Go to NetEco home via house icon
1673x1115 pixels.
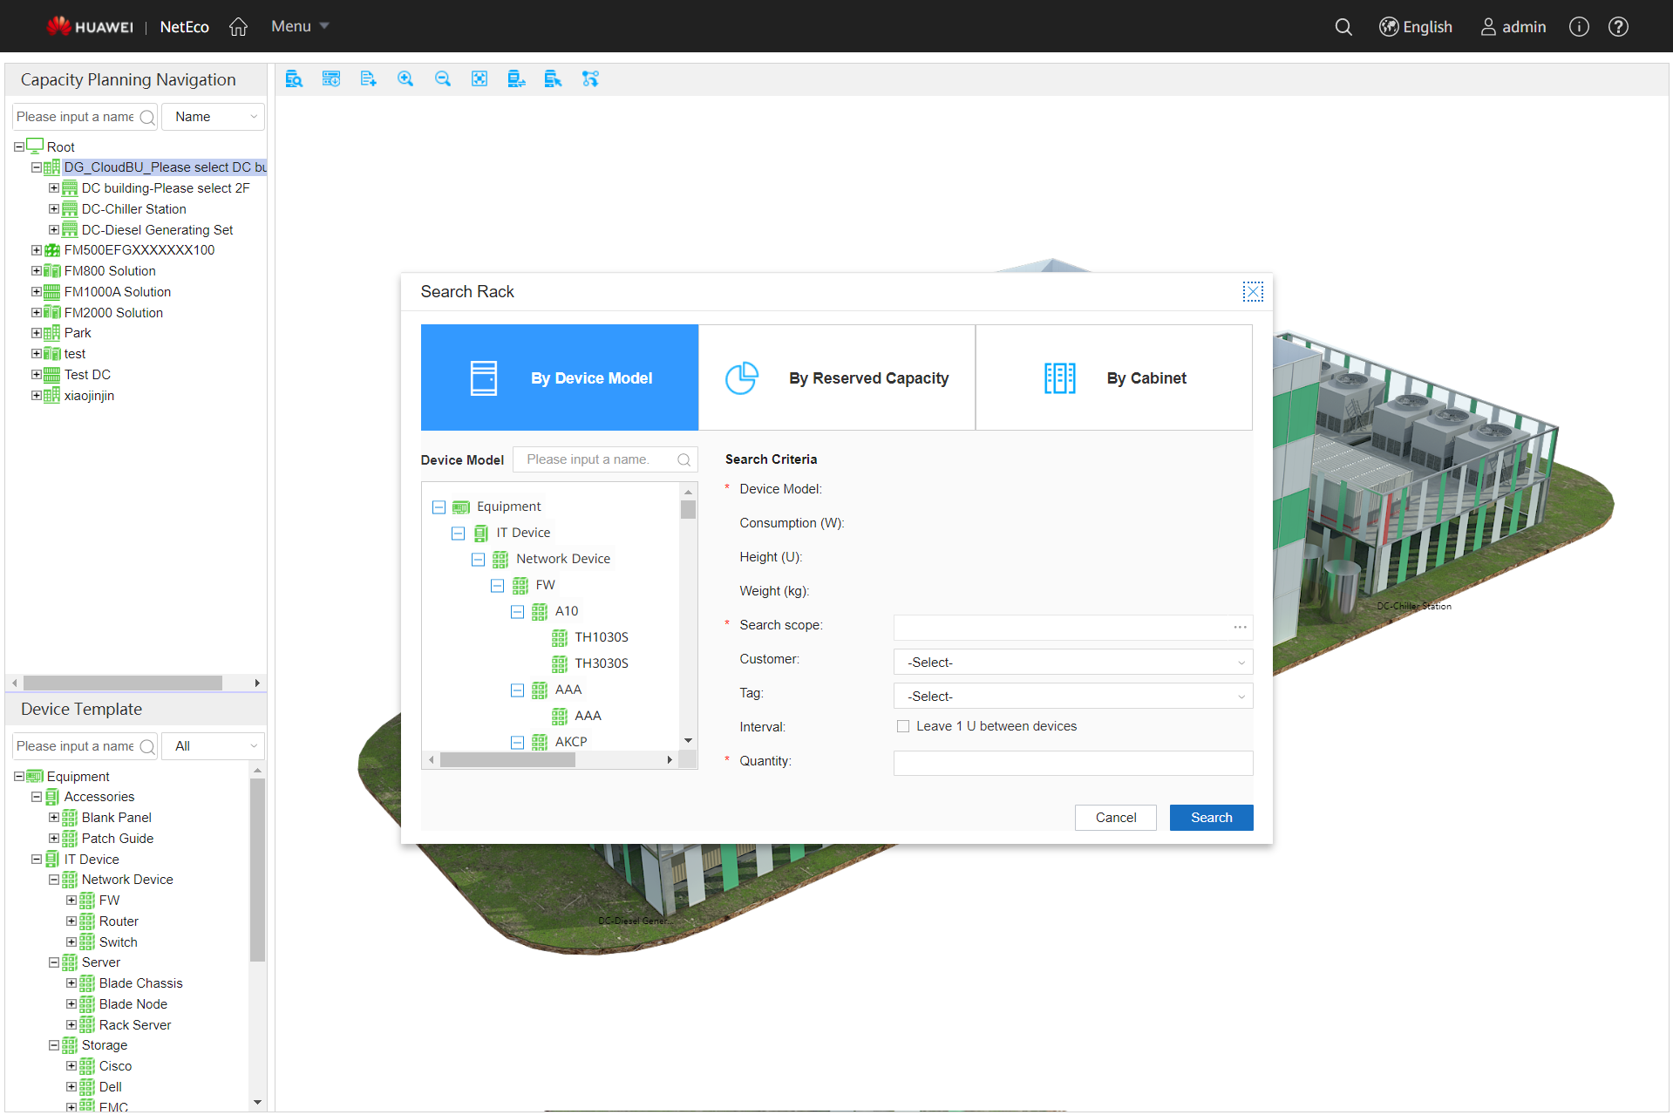(x=238, y=27)
